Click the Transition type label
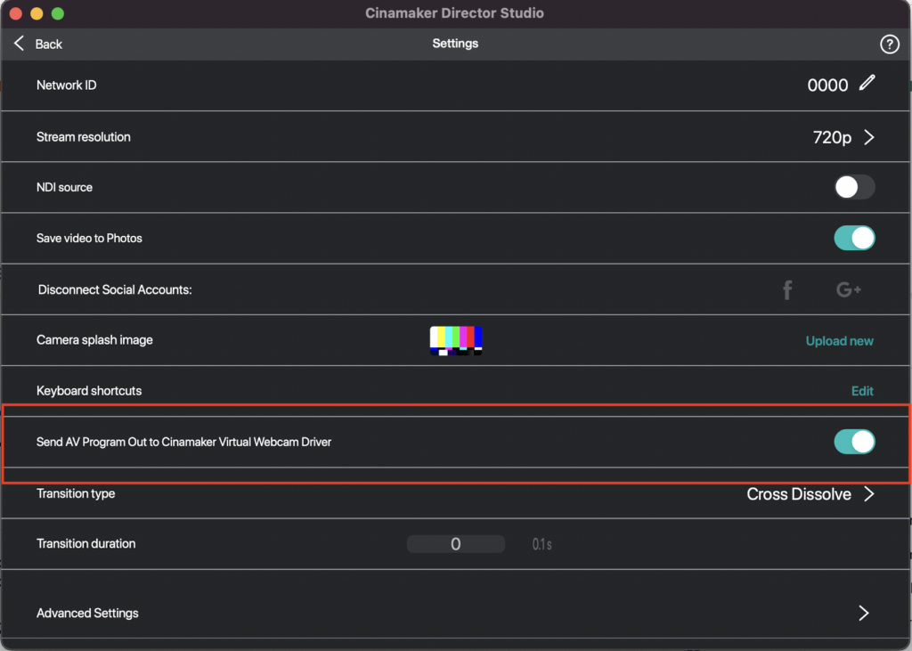The height and width of the screenshot is (651, 912). point(76,493)
